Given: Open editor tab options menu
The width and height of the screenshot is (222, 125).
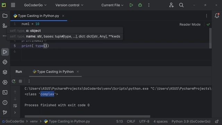Looking at the screenshot, I should (x=207, y=16).
